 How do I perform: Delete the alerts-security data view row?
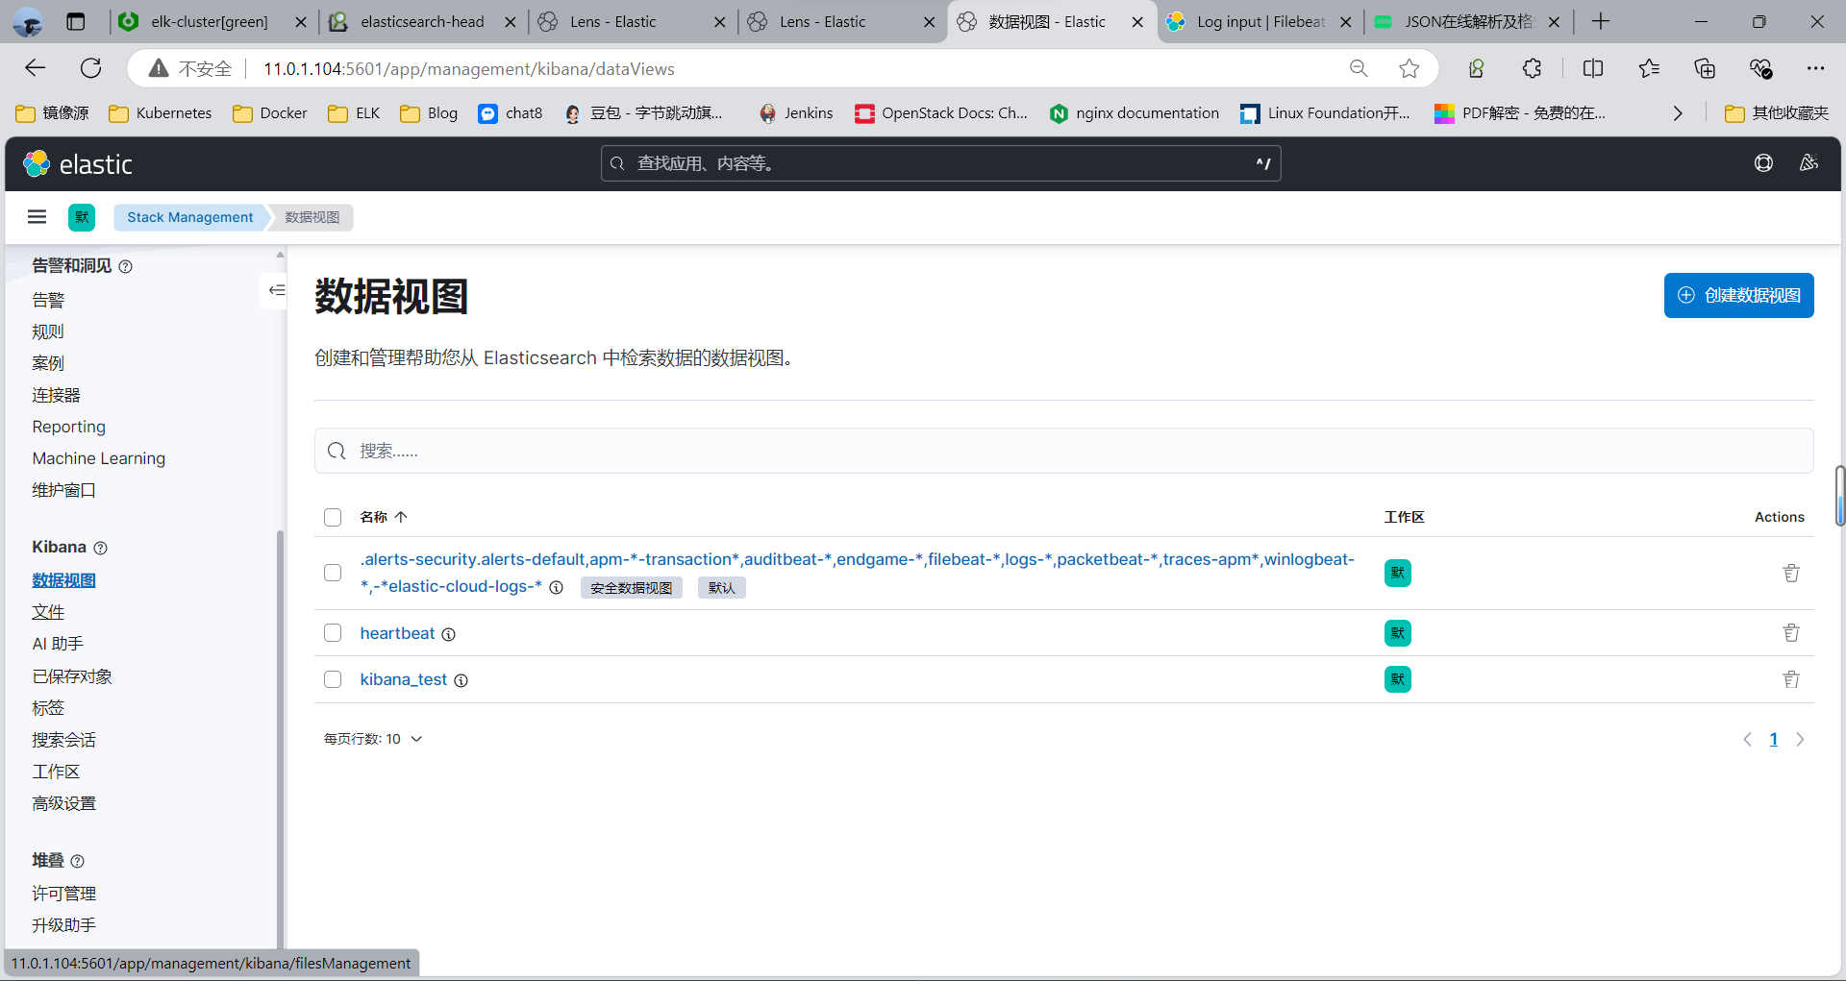1791,573
